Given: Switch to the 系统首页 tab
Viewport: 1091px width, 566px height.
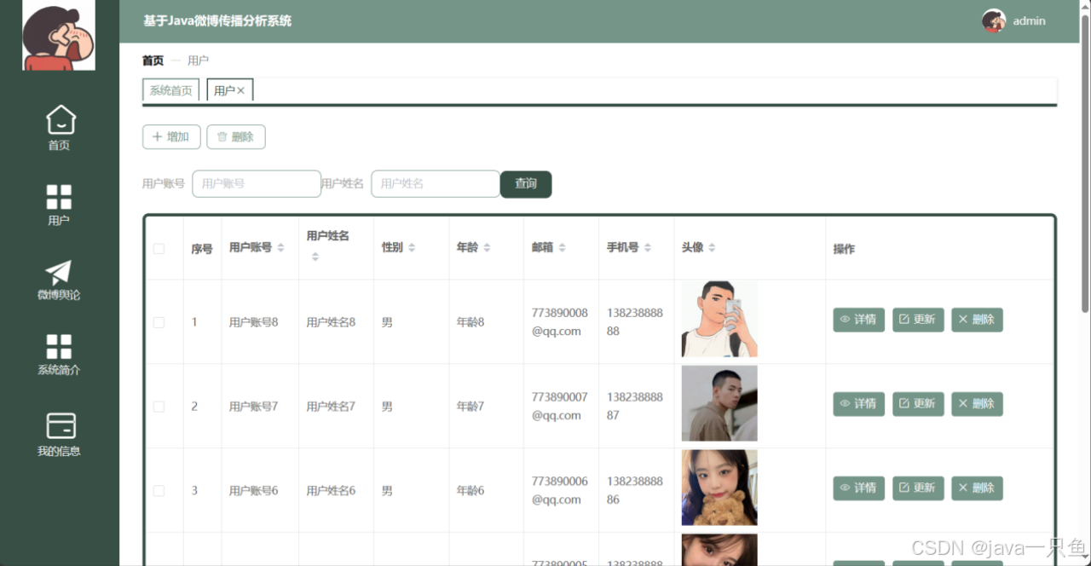Looking at the screenshot, I should (x=170, y=90).
